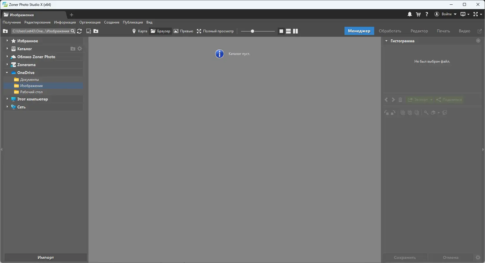Viewport: 485px width, 263px height.
Task: Collapse the Гистограмма panel
Action: [387, 41]
